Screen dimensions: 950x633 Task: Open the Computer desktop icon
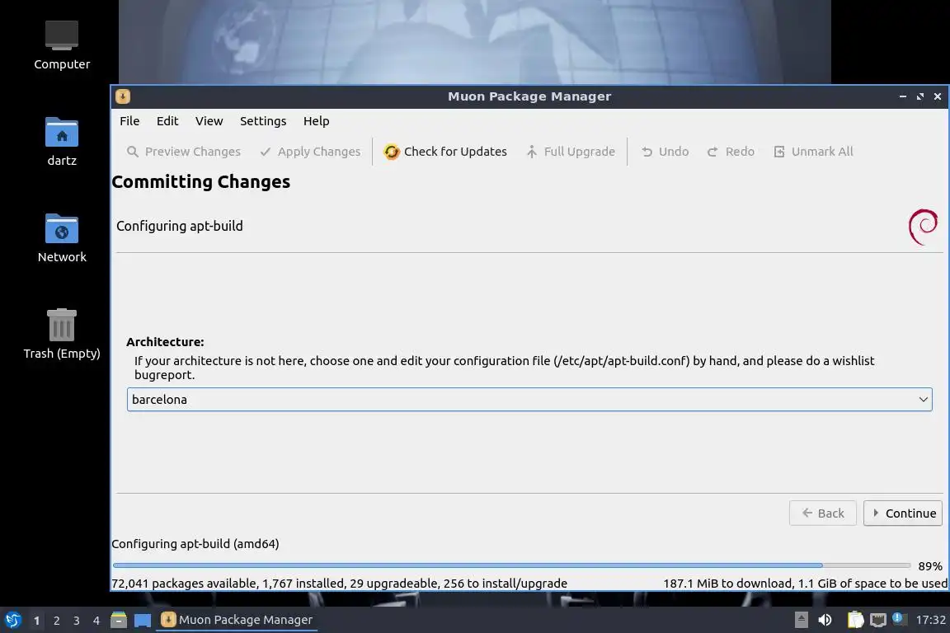click(62, 35)
